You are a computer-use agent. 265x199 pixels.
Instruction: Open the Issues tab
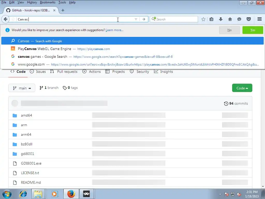[x=38, y=72]
